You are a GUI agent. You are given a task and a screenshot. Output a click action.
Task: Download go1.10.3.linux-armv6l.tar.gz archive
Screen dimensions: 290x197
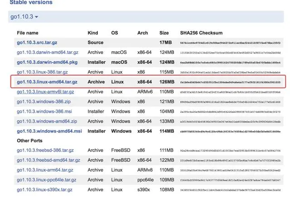point(45,91)
